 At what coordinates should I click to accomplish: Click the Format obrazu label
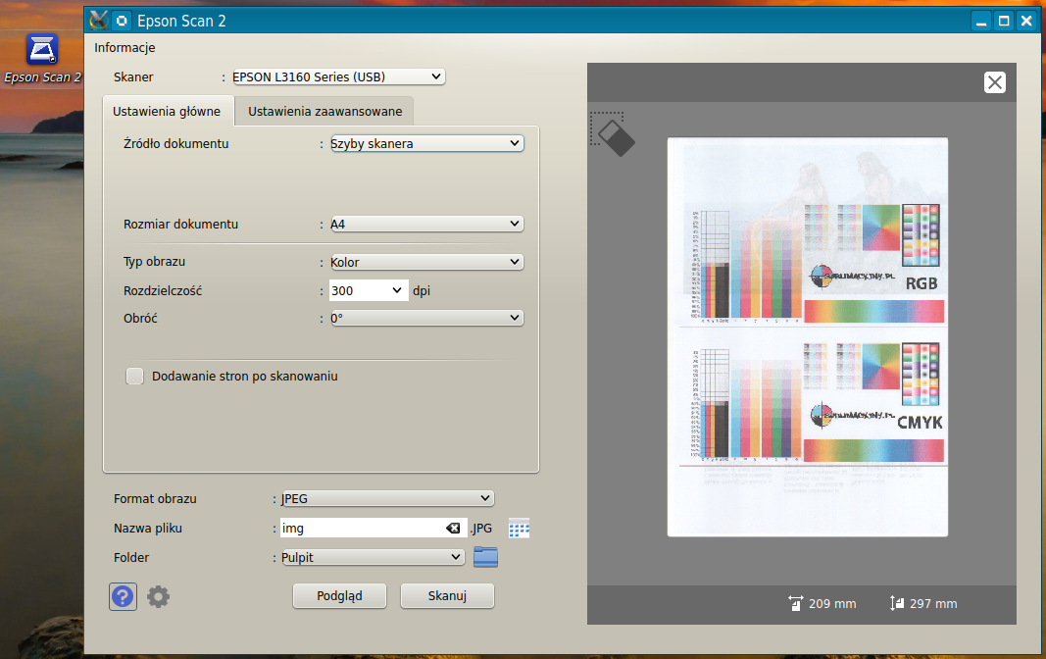(155, 498)
